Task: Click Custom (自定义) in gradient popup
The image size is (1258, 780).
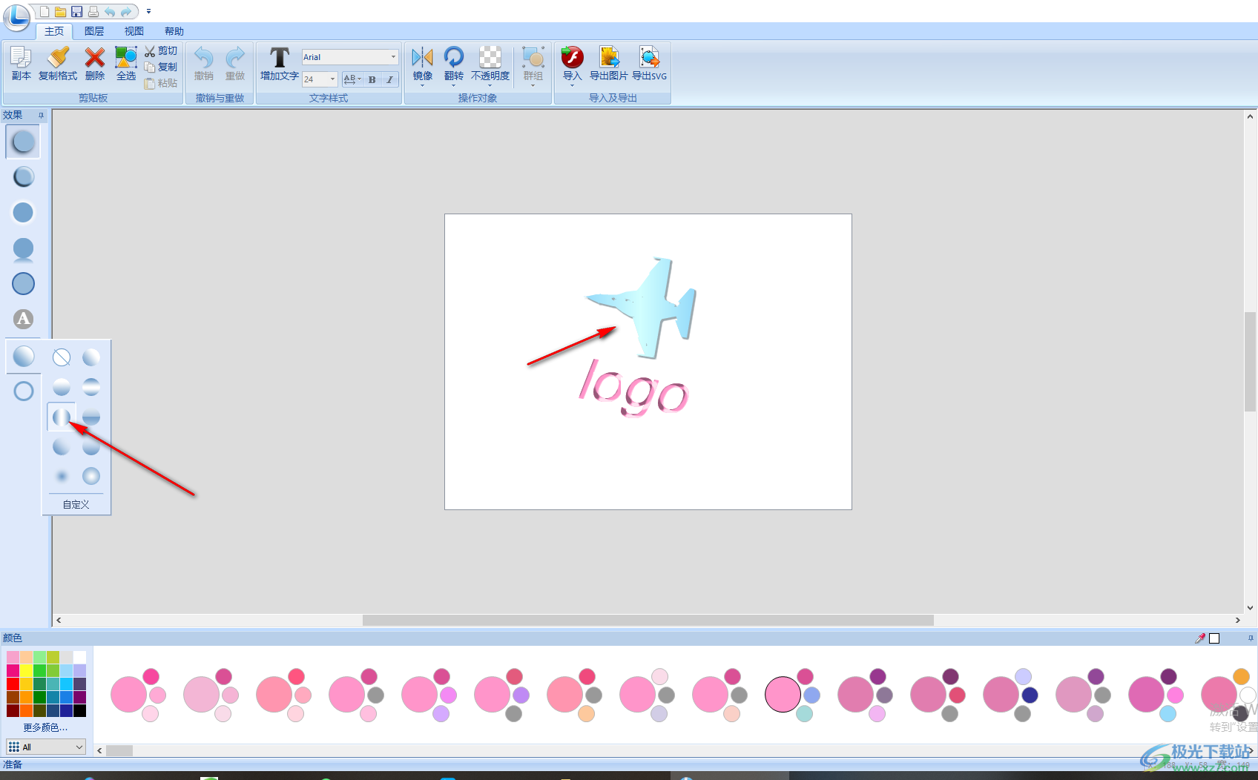Action: (x=76, y=504)
